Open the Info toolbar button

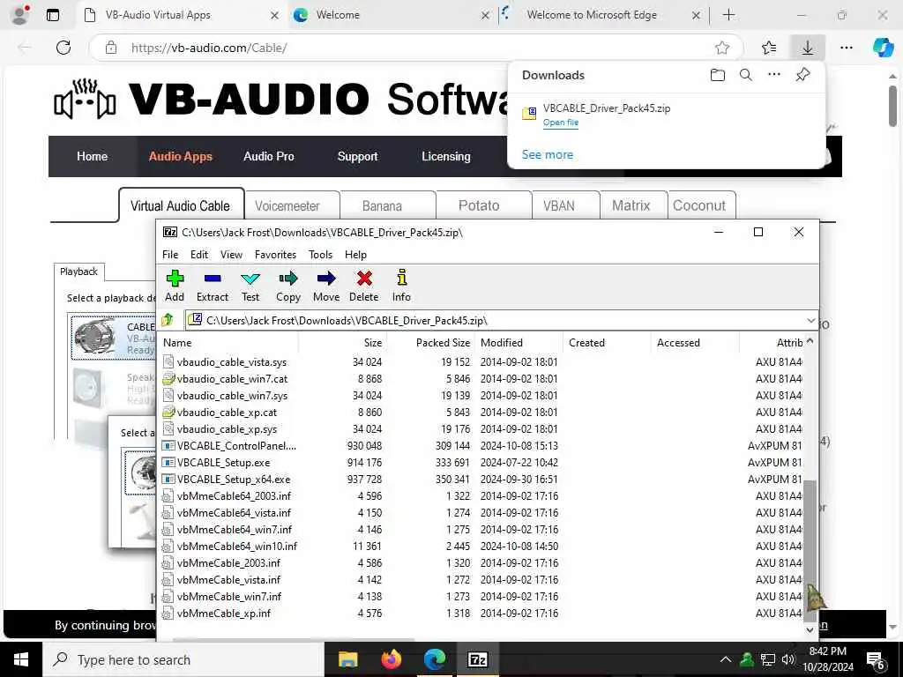401,286
